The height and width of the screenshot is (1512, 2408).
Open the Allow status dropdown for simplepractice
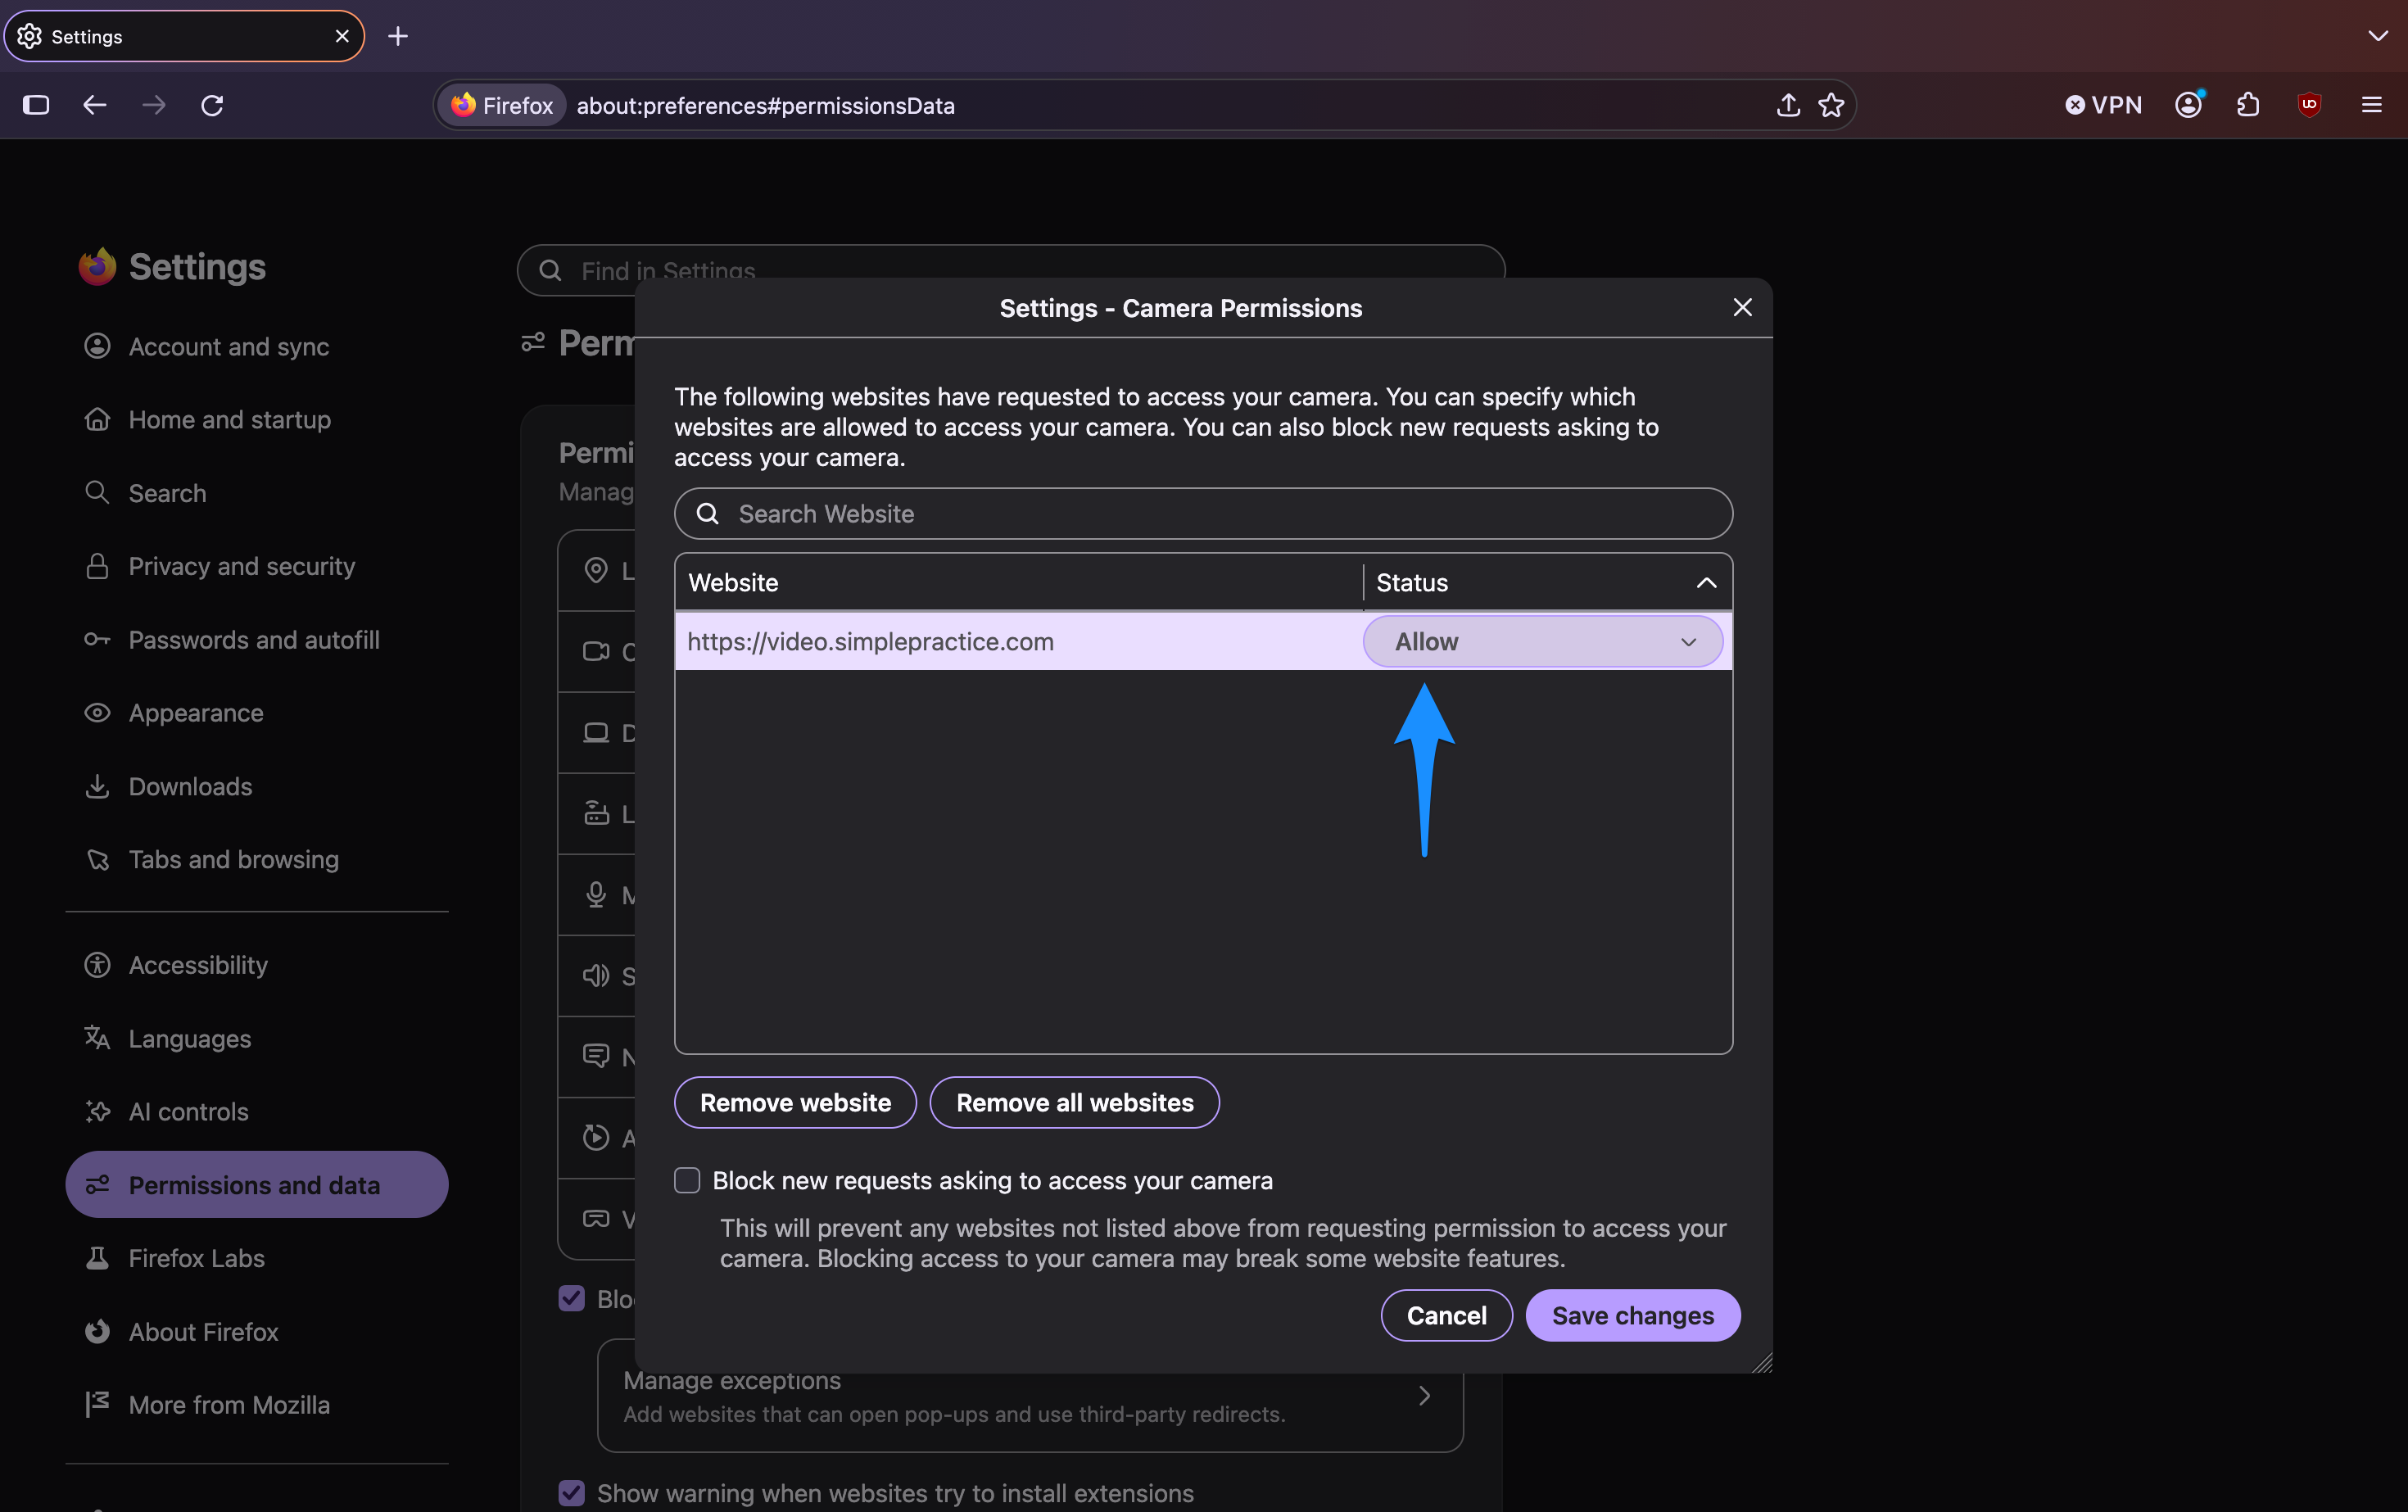[x=1543, y=642]
